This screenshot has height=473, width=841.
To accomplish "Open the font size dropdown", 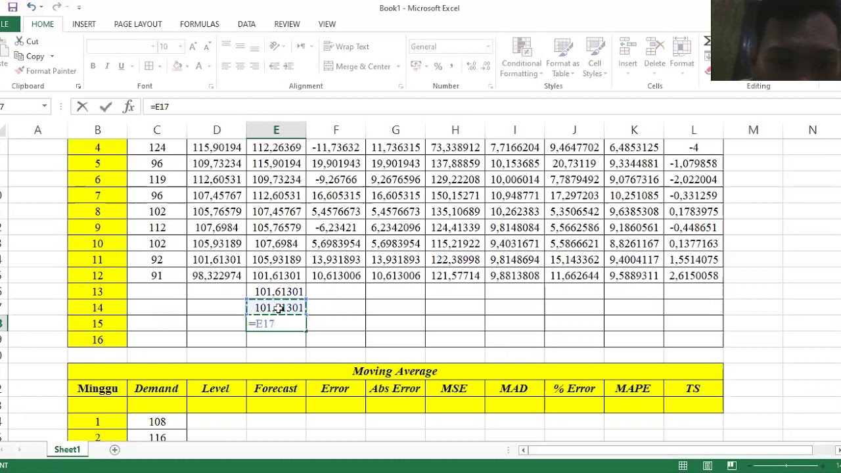I will point(182,47).
